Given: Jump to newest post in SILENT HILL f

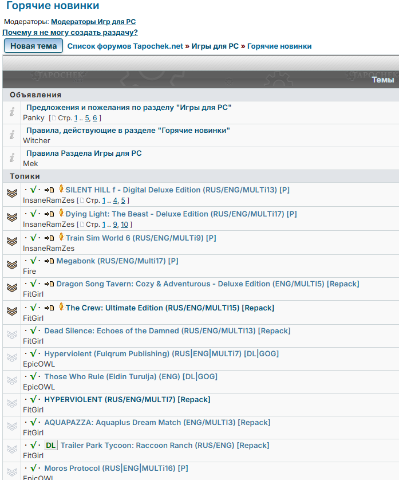Looking at the screenshot, I should pyautogui.click(x=49, y=190).
